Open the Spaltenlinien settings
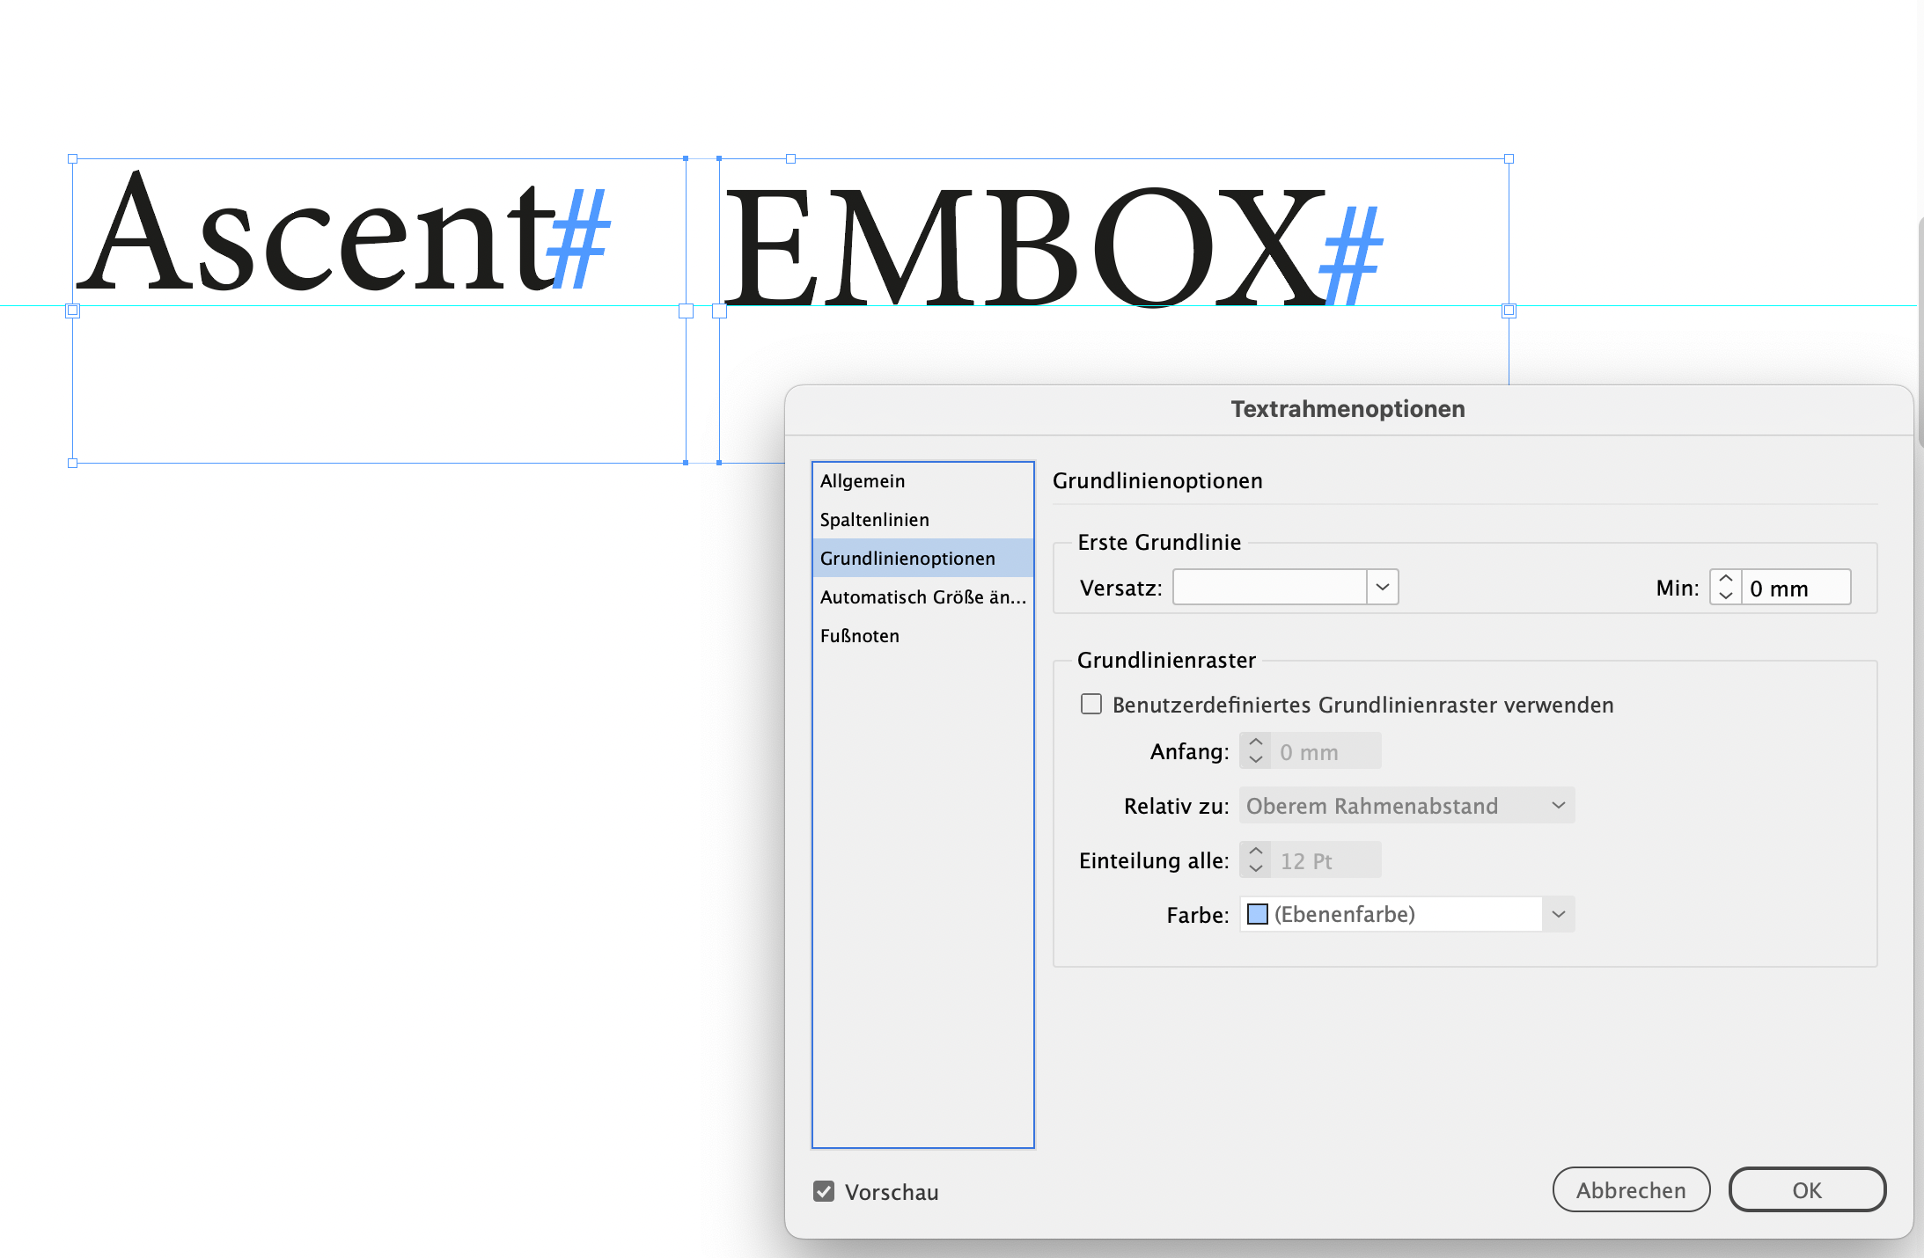The image size is (1924, 1258). pos(874,519)
